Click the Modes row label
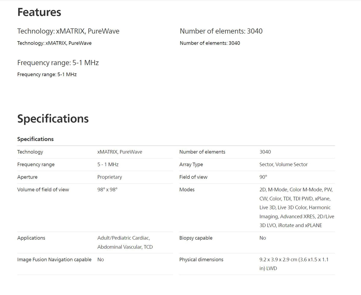 [187, 190]
